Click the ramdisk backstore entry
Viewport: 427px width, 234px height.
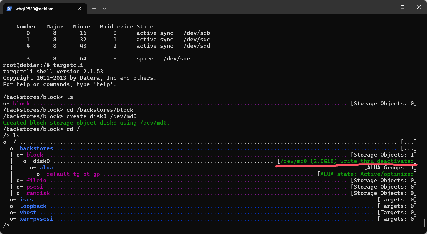pos(38,193)
